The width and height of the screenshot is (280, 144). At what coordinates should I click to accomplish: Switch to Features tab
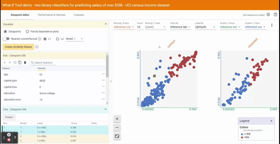pyautogui.click(x=79, y=15)
